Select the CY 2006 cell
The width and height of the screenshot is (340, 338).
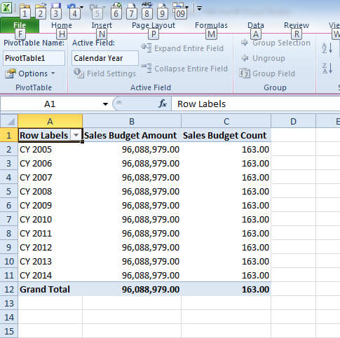pyautogui.click(x=50, y=163)
